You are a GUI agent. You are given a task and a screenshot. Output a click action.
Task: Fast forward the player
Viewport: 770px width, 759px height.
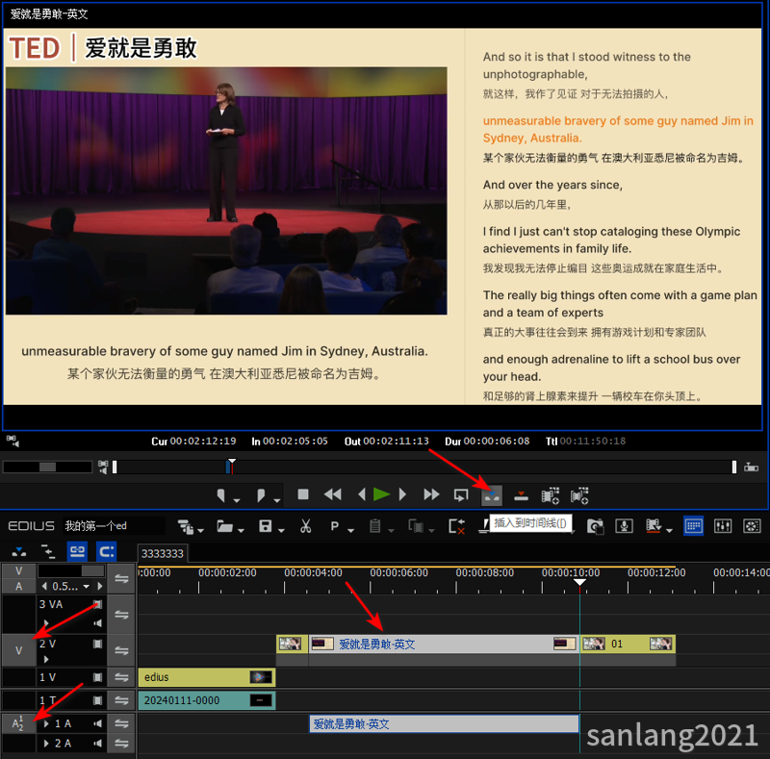pos(431,494)
